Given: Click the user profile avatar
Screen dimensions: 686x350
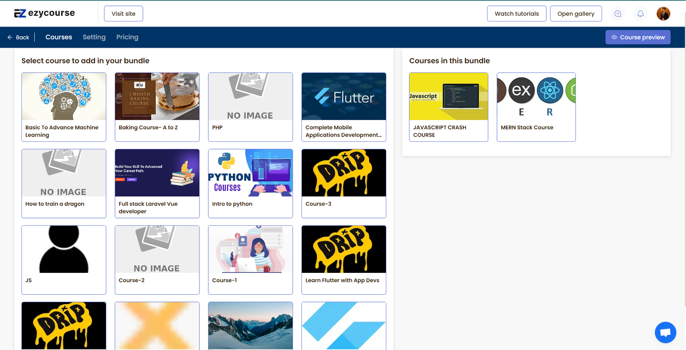Looking at the screenshot, I should pos(663,14).
